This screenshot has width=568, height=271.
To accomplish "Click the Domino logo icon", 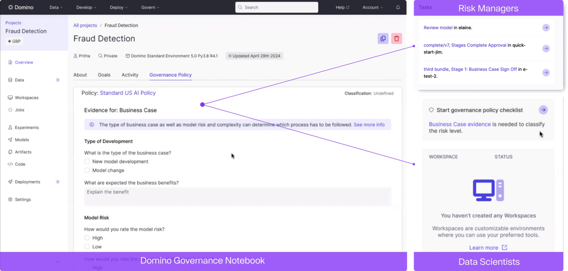I will (x=10, y=7).
